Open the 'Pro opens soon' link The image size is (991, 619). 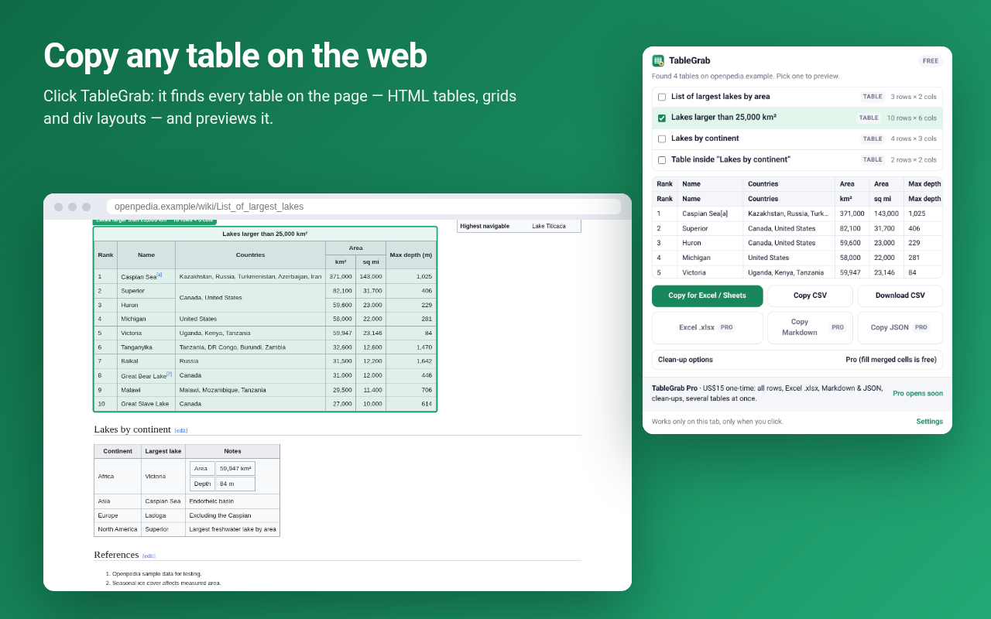coord(917,393)
